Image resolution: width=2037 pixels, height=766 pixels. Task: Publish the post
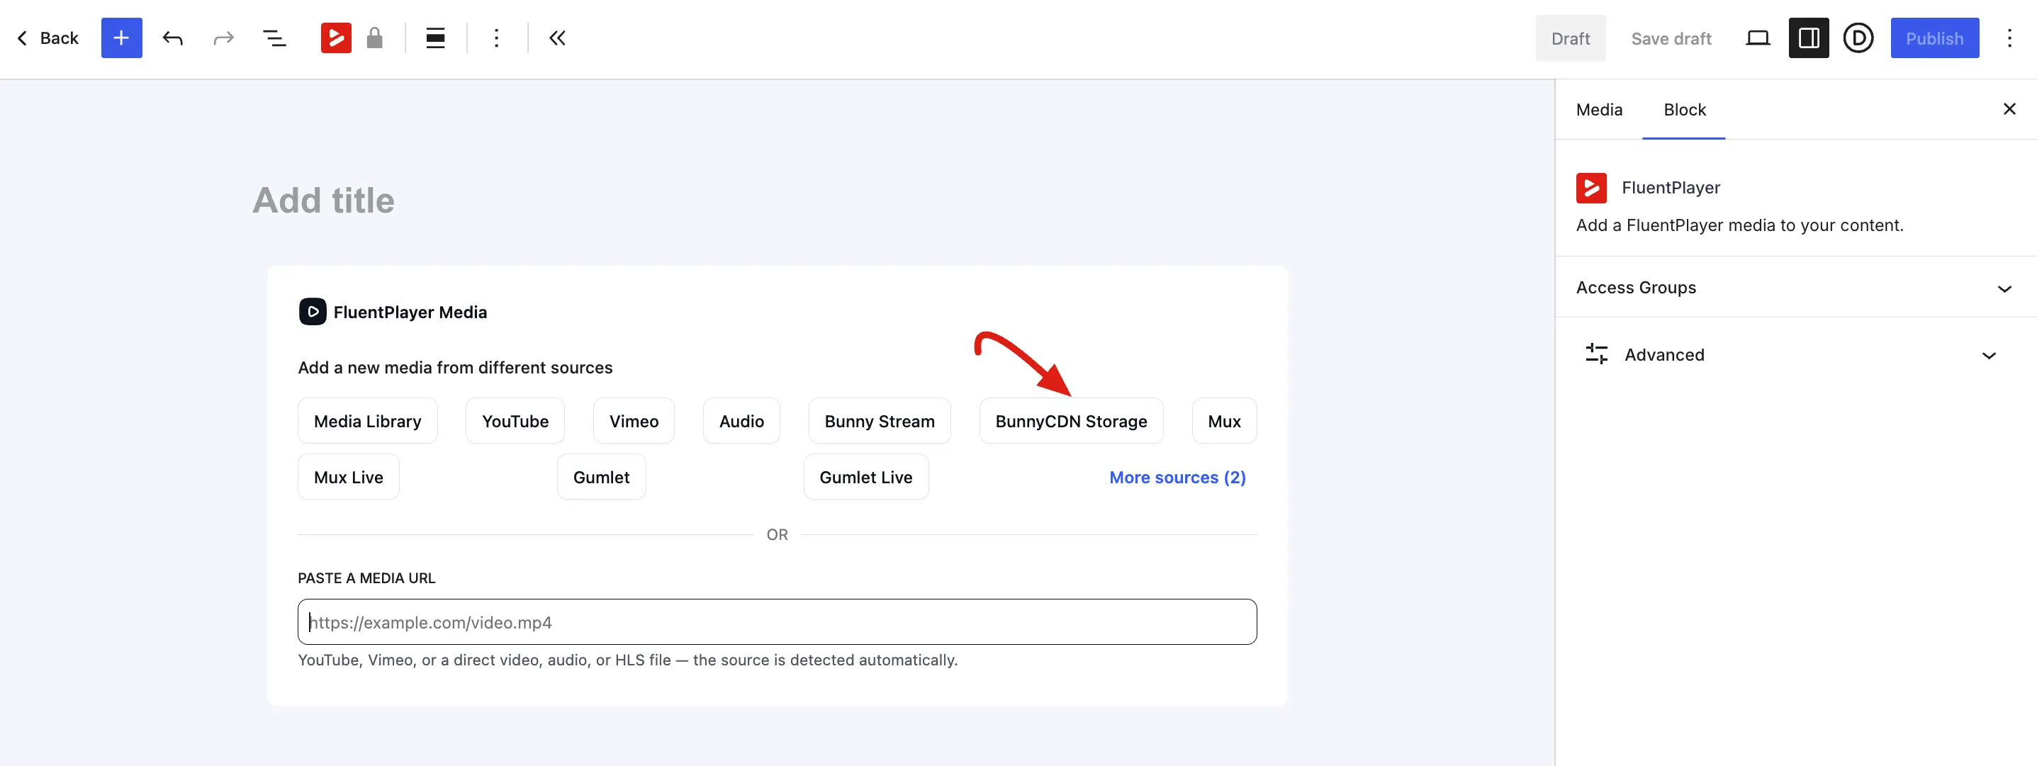click(1934, 38)
